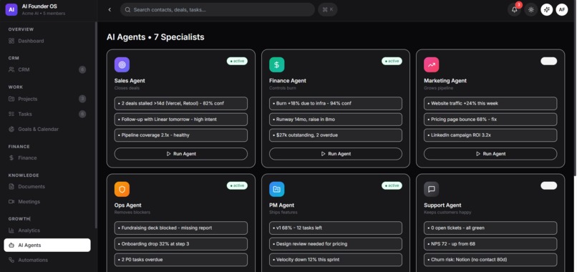
Task: Run the Sales Agent
Action: [181, 154]
